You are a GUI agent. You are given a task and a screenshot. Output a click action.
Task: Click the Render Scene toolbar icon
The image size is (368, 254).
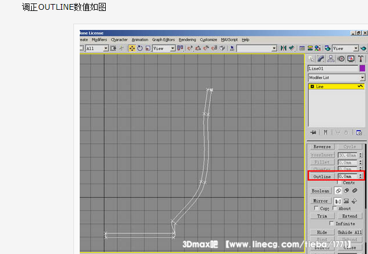(328, 48)
